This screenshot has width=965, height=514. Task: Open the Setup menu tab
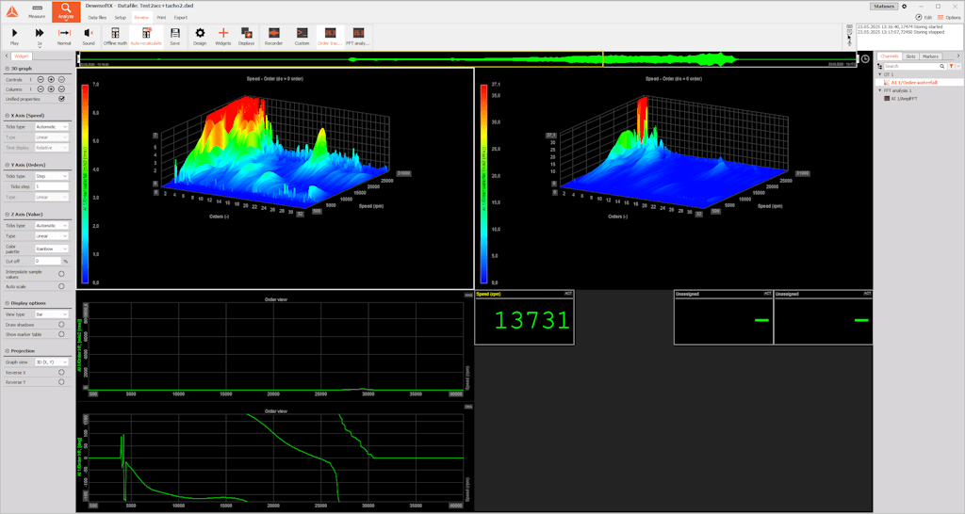point(121,17)
